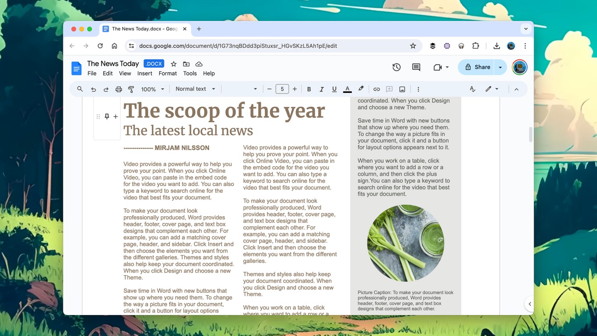The width and height of the screenshot is (597, 336).
Task: Expand the 100% zoom dropdown
Action: 153,89
